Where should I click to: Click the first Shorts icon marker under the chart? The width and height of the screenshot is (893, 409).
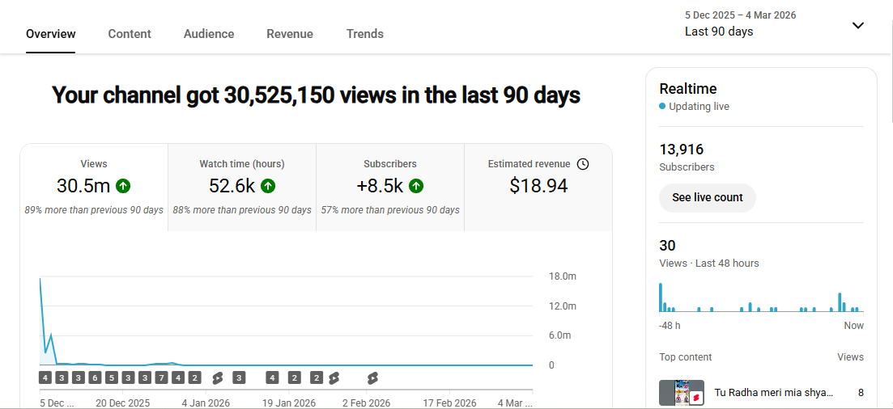(x=217, y=377)
